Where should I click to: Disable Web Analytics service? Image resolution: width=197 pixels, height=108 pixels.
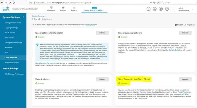click(102, 79)
